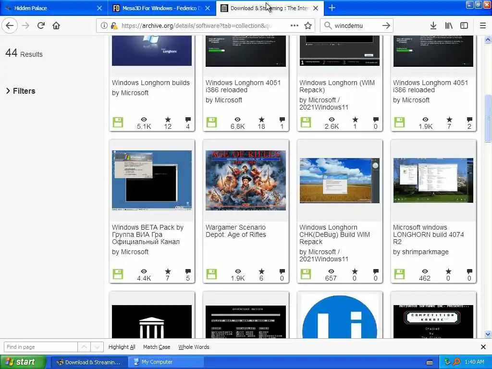The height and width of the screenshot is (369, 492).
Task: Click comments icon on Windows Longhorn builds card
Action: click(188, 119)
